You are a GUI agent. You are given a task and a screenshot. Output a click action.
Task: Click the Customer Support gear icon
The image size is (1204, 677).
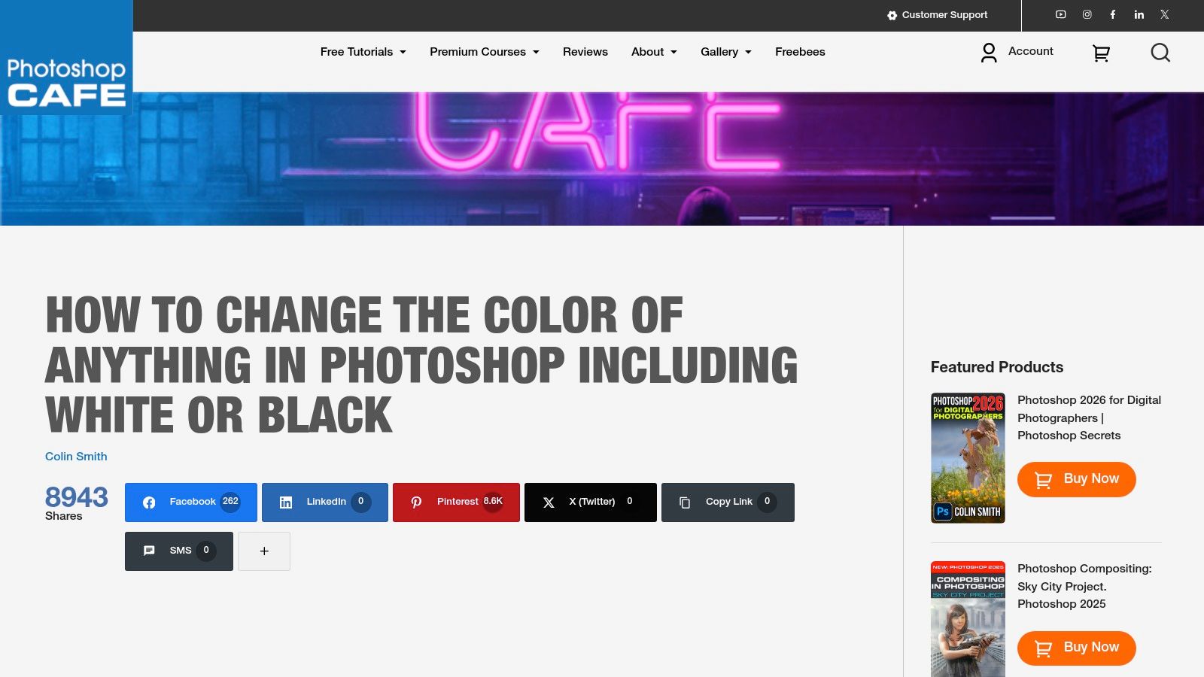coord(892,15)
